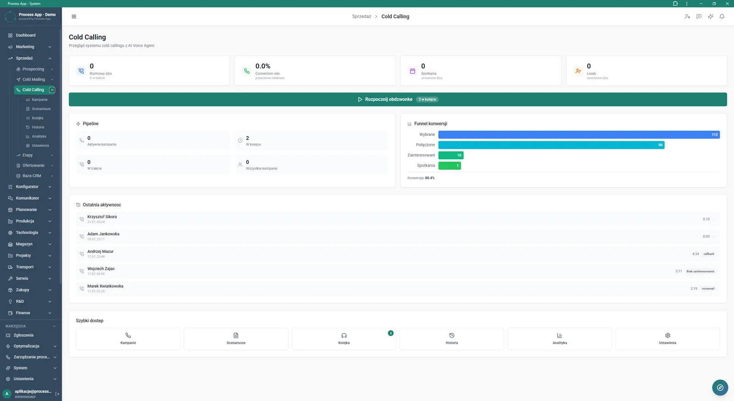Collapse the Sprzedaż section chevron

point(50,58)
